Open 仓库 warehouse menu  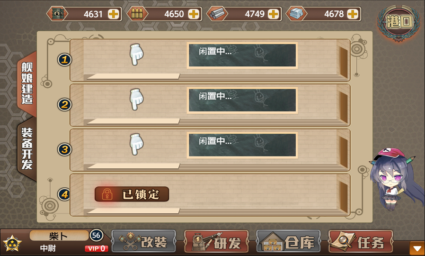click(288, 241)
